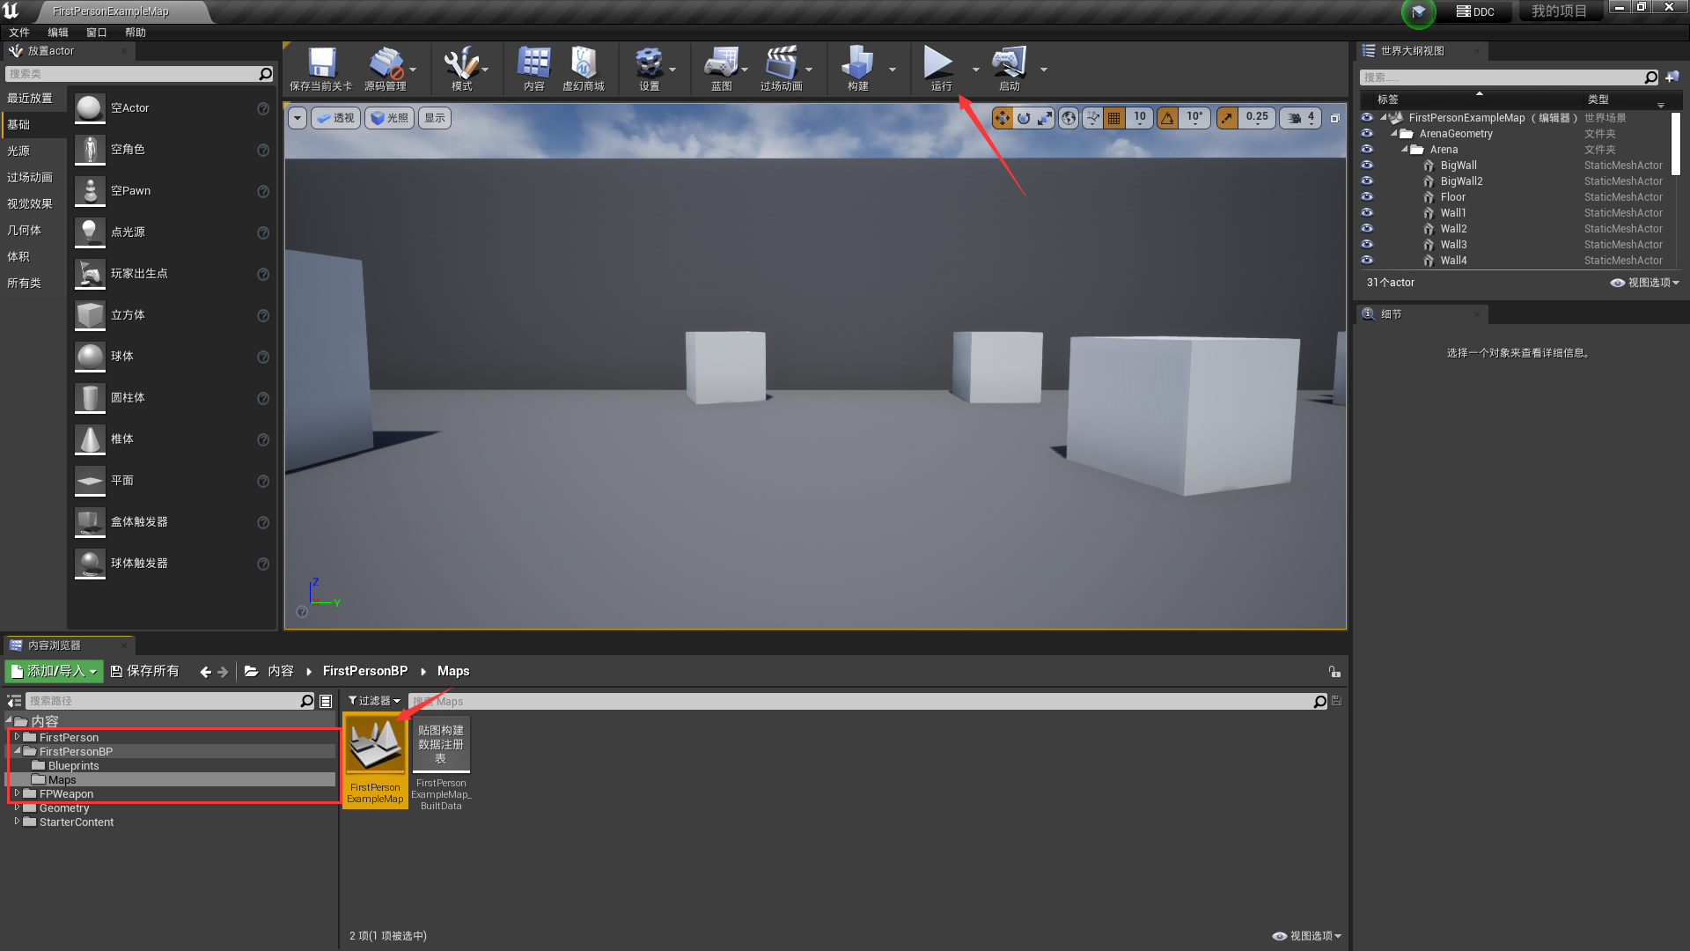Select Player Start (玩家出生点) placement item
Viewport: 1690px width, 951px height.
(x=173, y=274)
